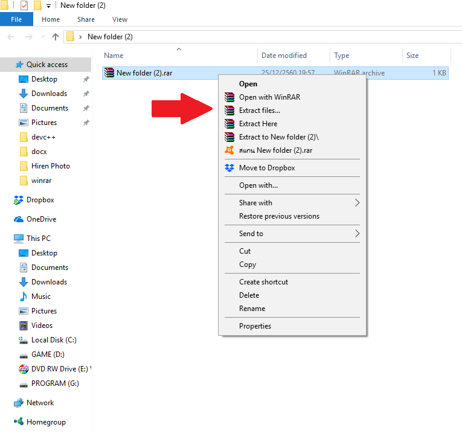Sort by Date modified column header

[x=294, y=56]
